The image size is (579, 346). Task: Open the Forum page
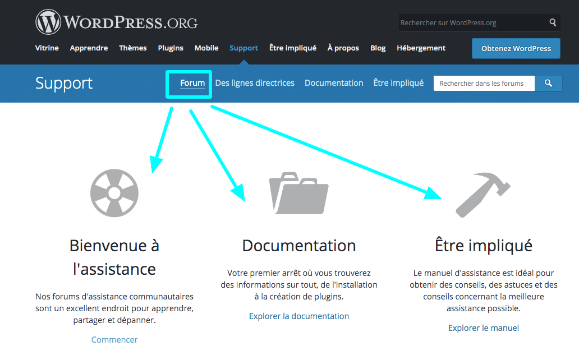(192, 82)
